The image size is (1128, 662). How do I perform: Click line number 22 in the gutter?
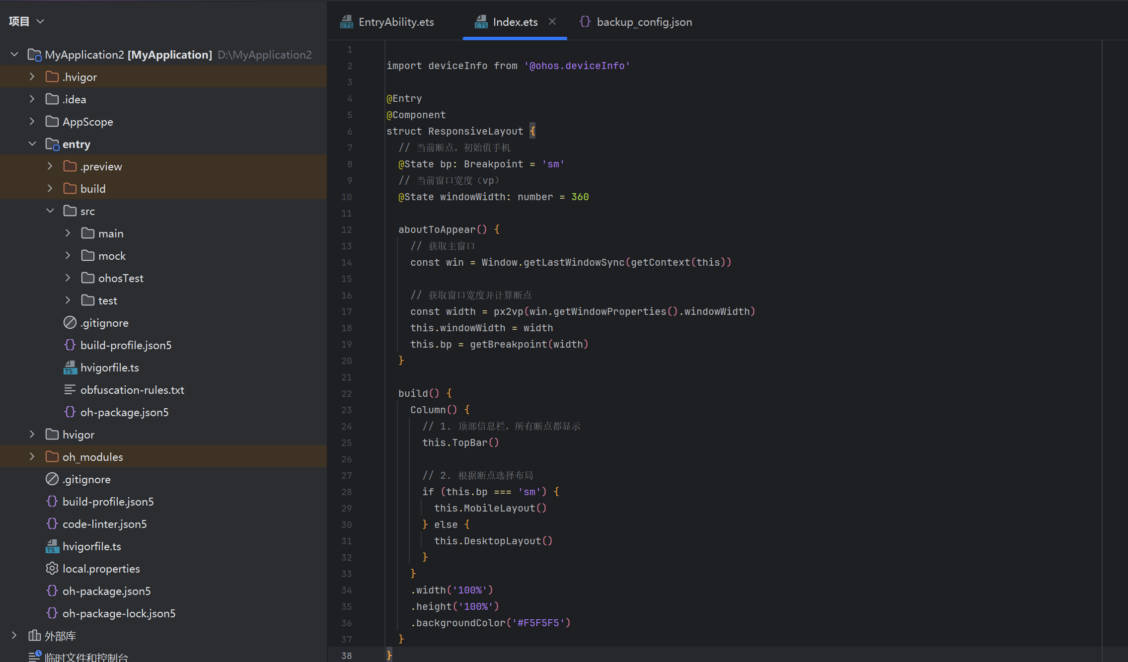pos(347,393)
